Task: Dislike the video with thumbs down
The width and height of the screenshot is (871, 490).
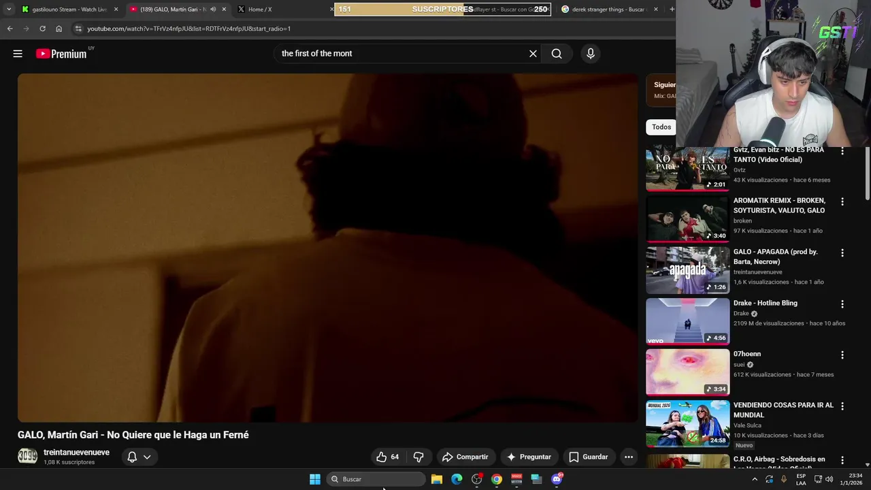Action: (418, 457)
